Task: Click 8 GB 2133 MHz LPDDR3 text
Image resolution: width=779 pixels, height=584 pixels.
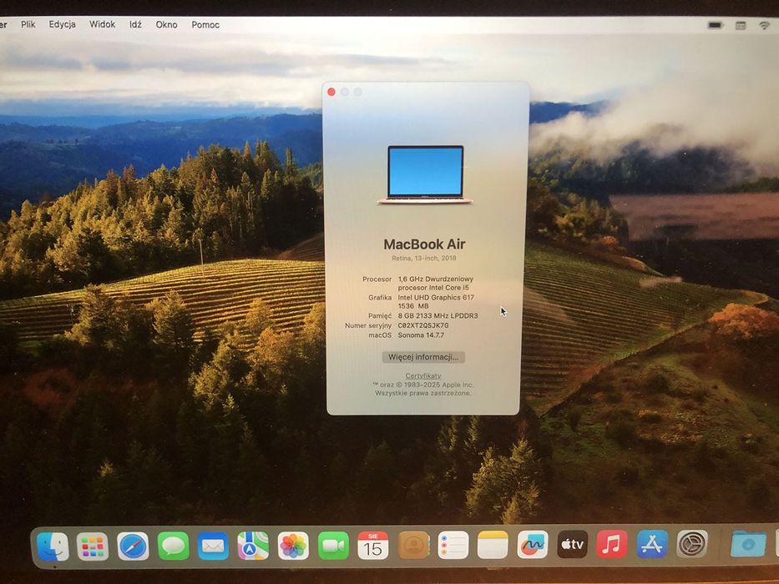Action: point(438,316)
